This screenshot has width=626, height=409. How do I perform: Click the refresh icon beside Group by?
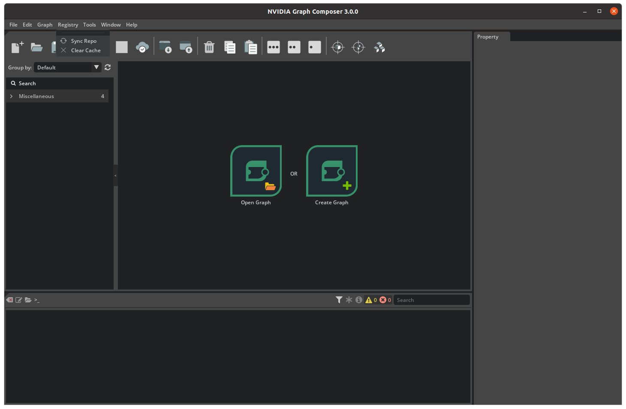tap(108, 67)
